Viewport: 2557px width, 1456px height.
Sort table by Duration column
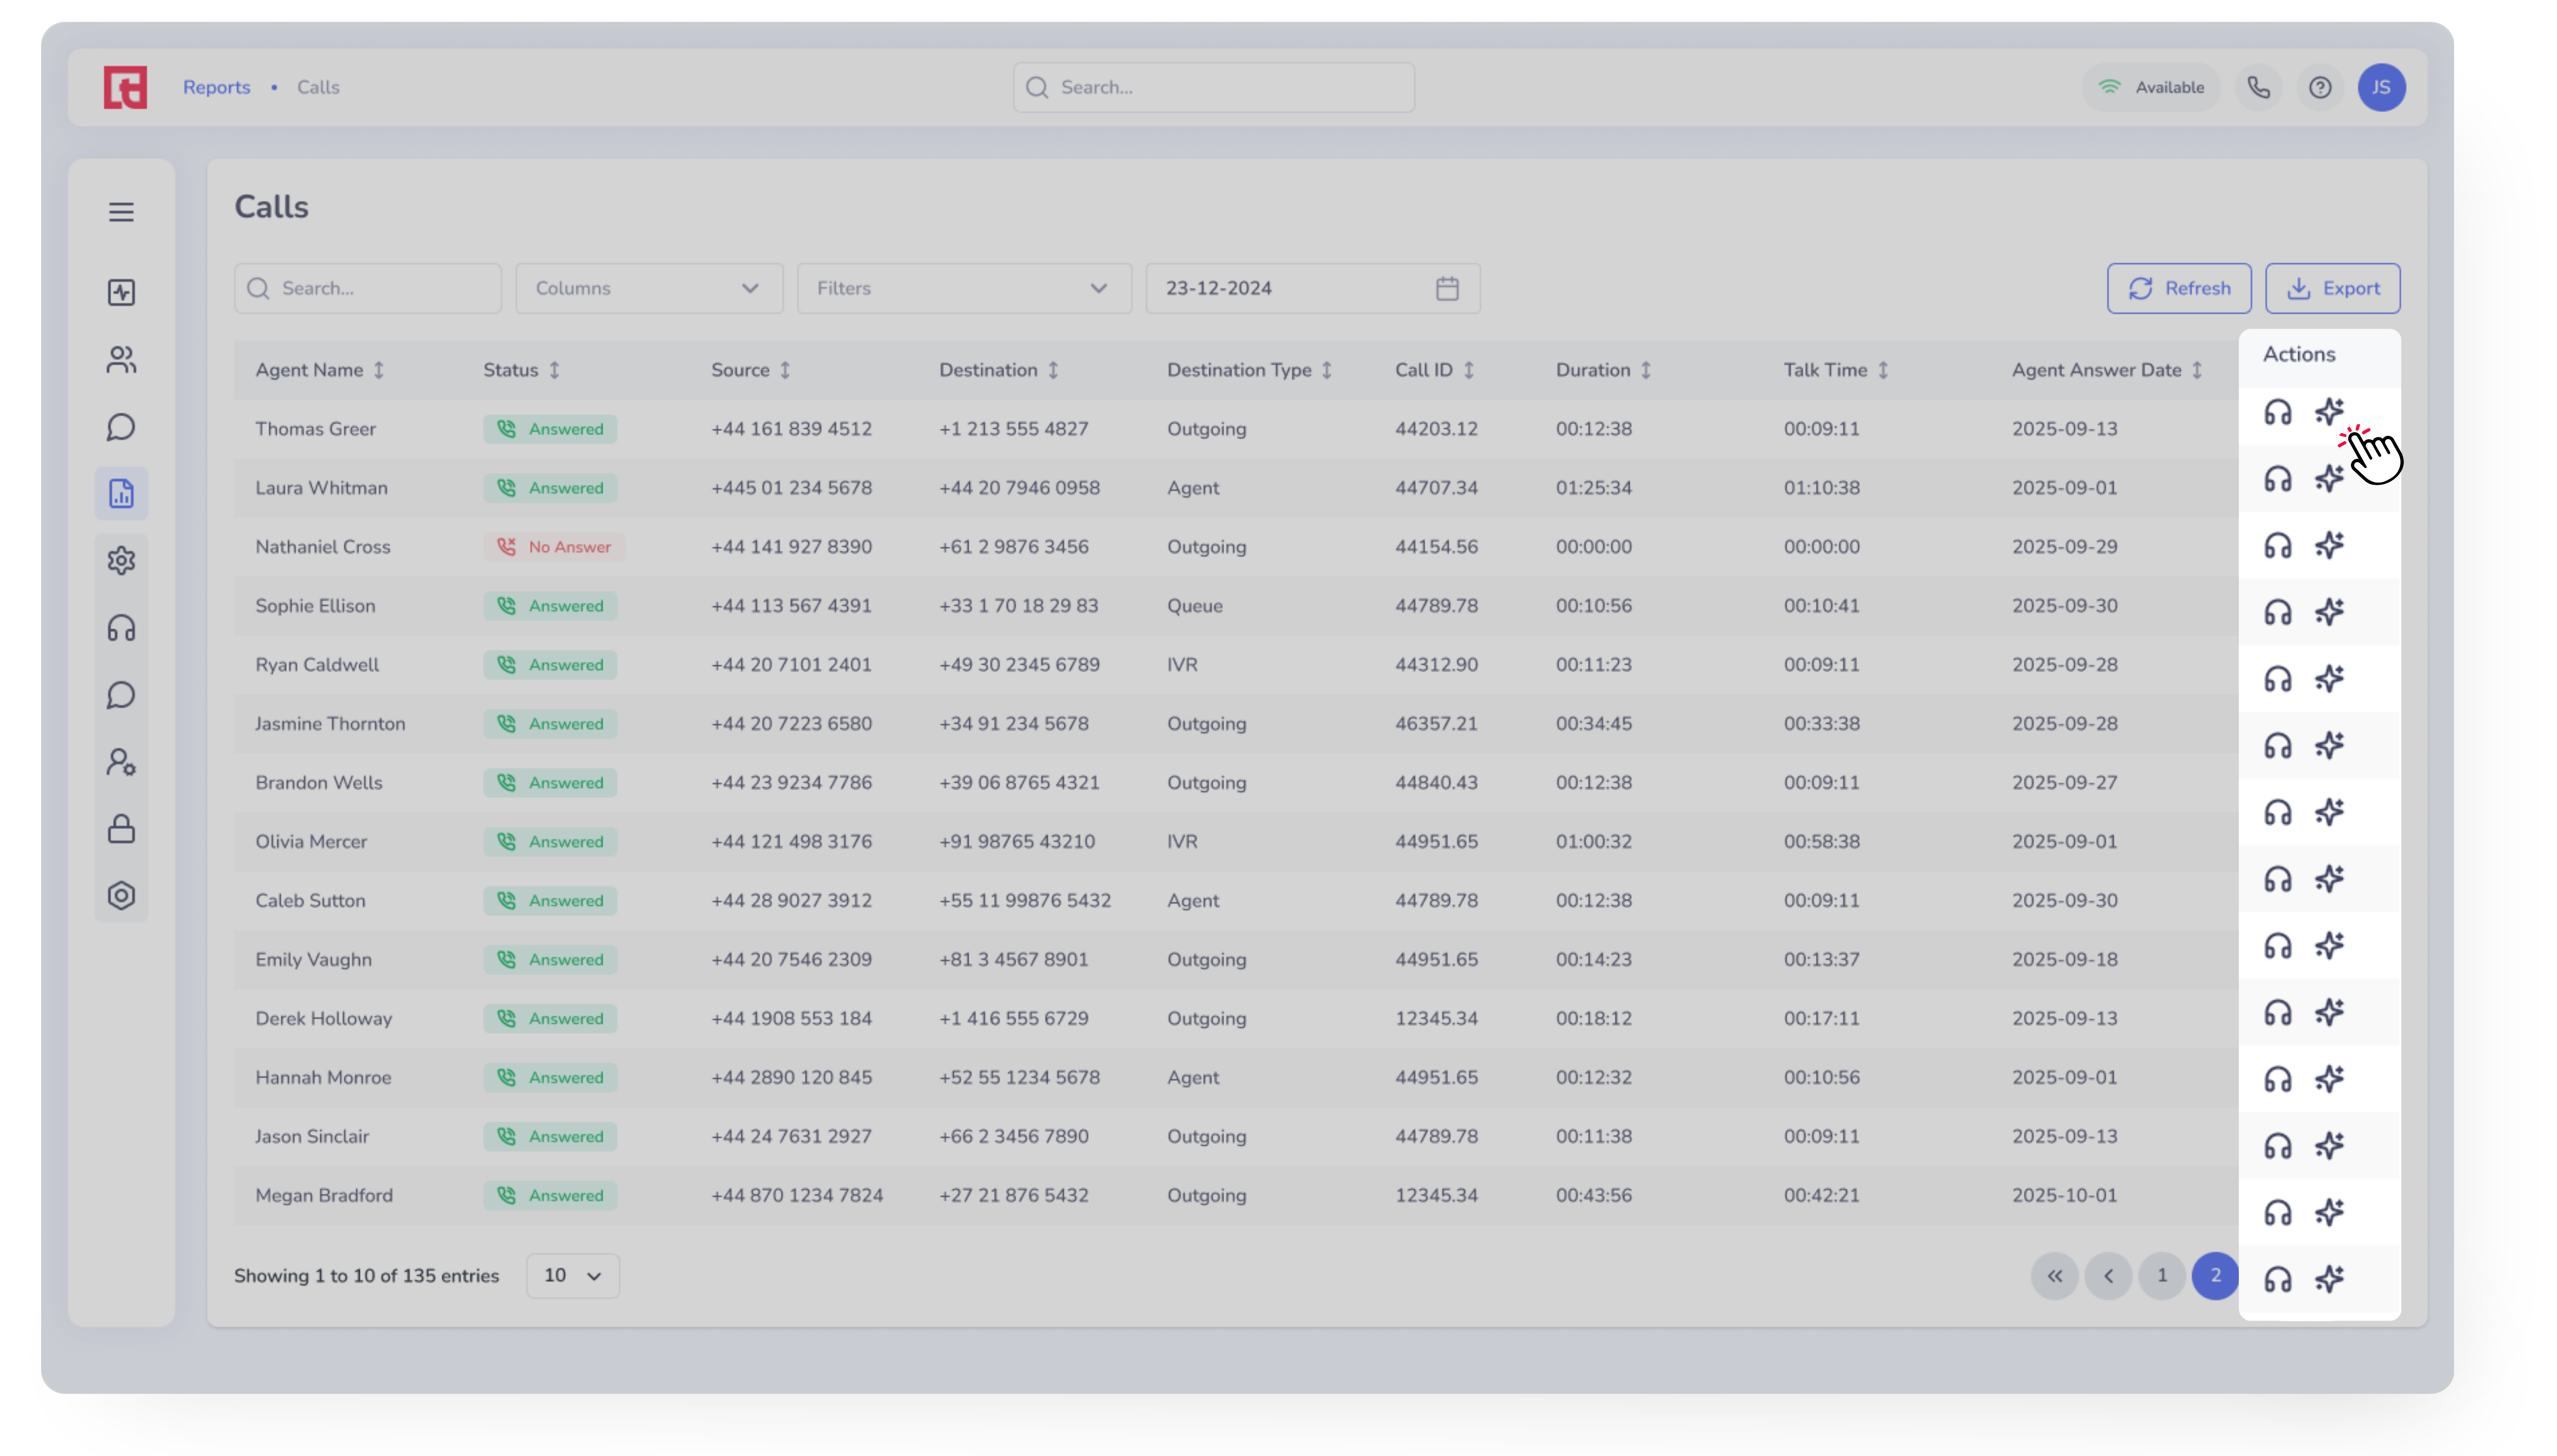click(1645, 370)
